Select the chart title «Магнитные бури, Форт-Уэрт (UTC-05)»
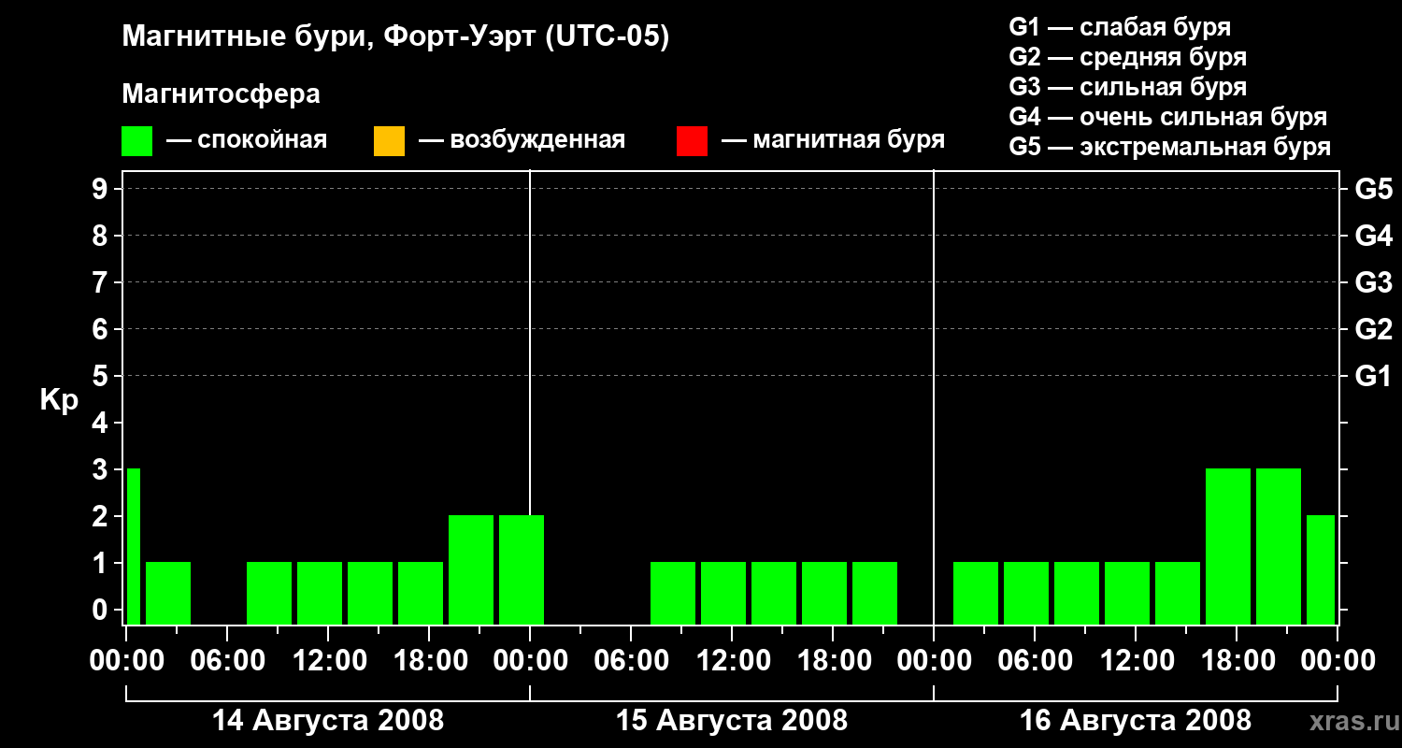The width and height of the screenshot is (1402, 748). pos(396,37)
